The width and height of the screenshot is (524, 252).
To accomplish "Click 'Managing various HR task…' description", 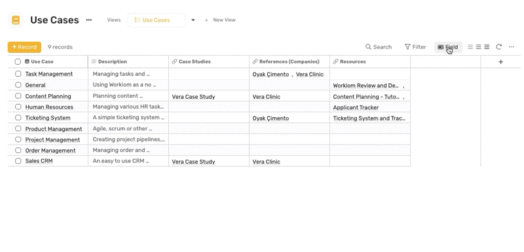I will [128, 107].
